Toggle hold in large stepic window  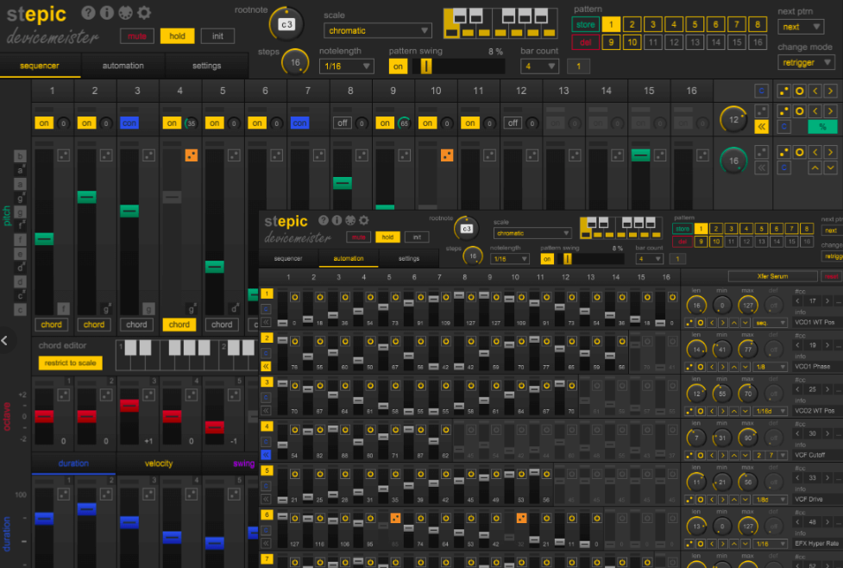pos(177,36)
